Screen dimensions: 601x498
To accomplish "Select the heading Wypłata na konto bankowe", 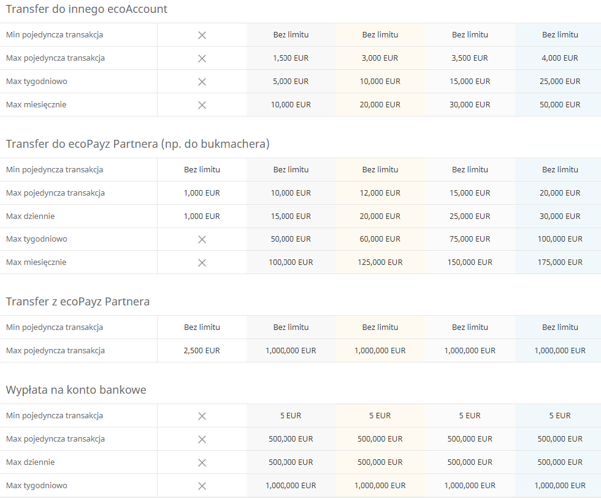I will [76, 390].
